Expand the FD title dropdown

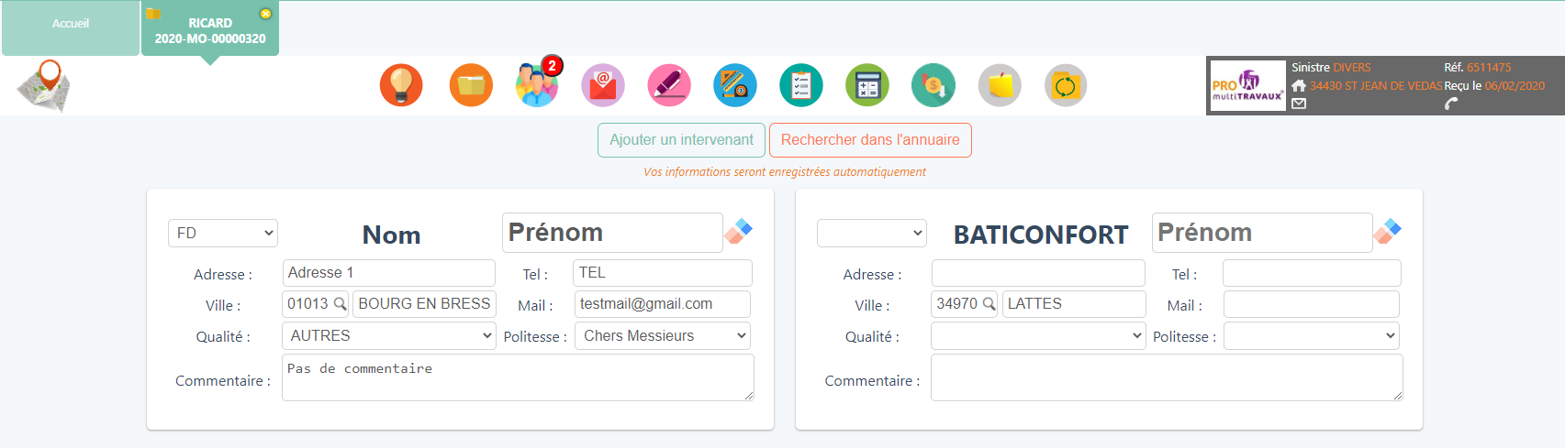223,234
